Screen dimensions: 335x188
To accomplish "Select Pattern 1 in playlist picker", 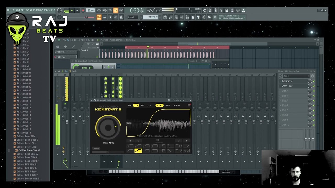I will [65, 52].
